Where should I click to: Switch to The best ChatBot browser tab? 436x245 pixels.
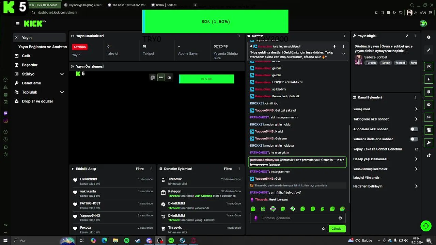pos(126,5)
